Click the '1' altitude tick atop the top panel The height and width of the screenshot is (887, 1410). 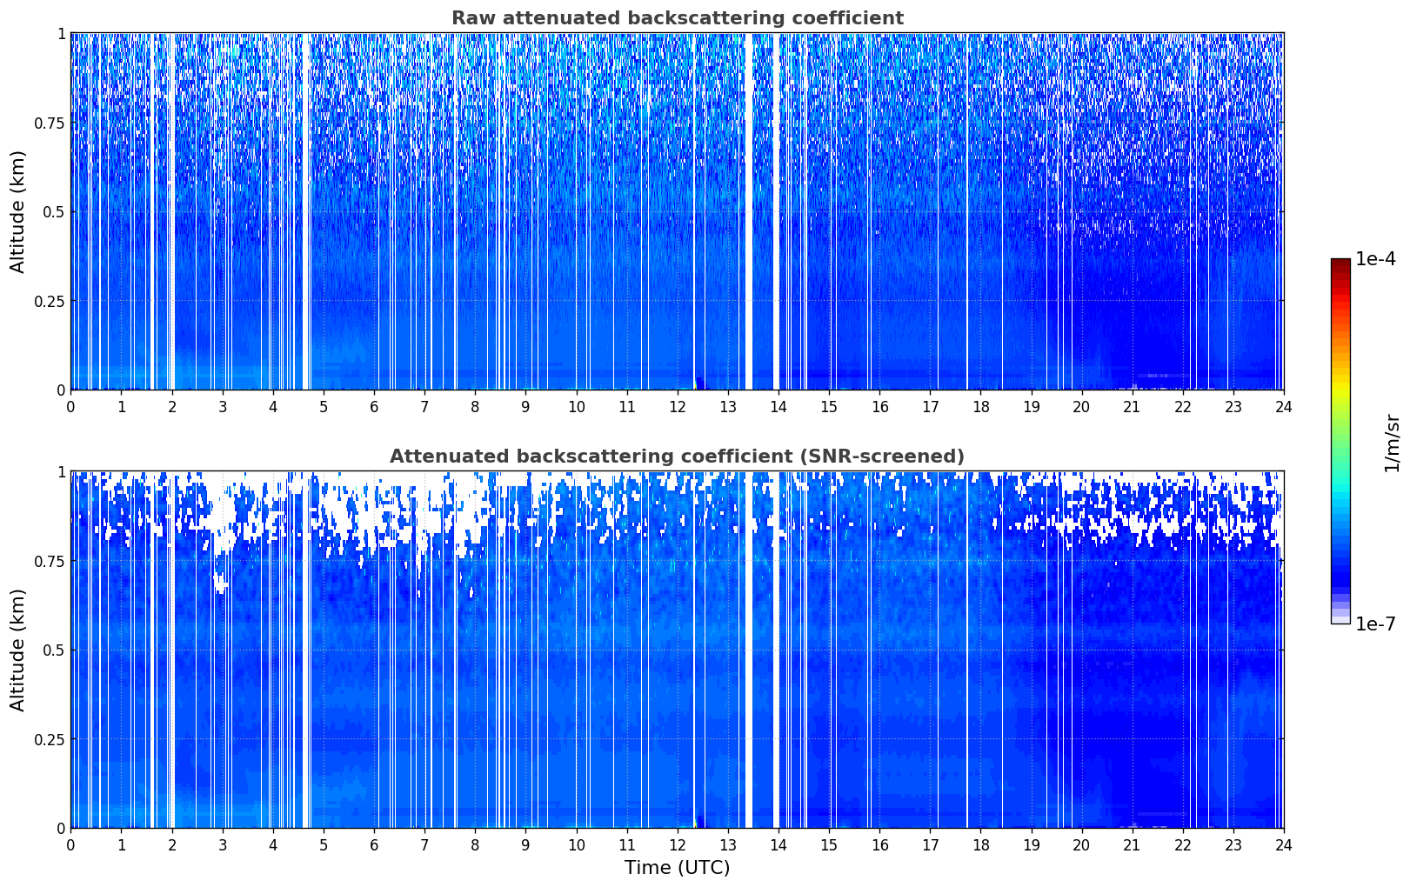pyautogui.click(x=61, y=34)
